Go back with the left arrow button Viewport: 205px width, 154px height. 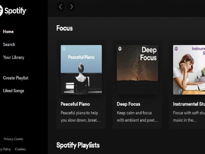click(60, 7)
